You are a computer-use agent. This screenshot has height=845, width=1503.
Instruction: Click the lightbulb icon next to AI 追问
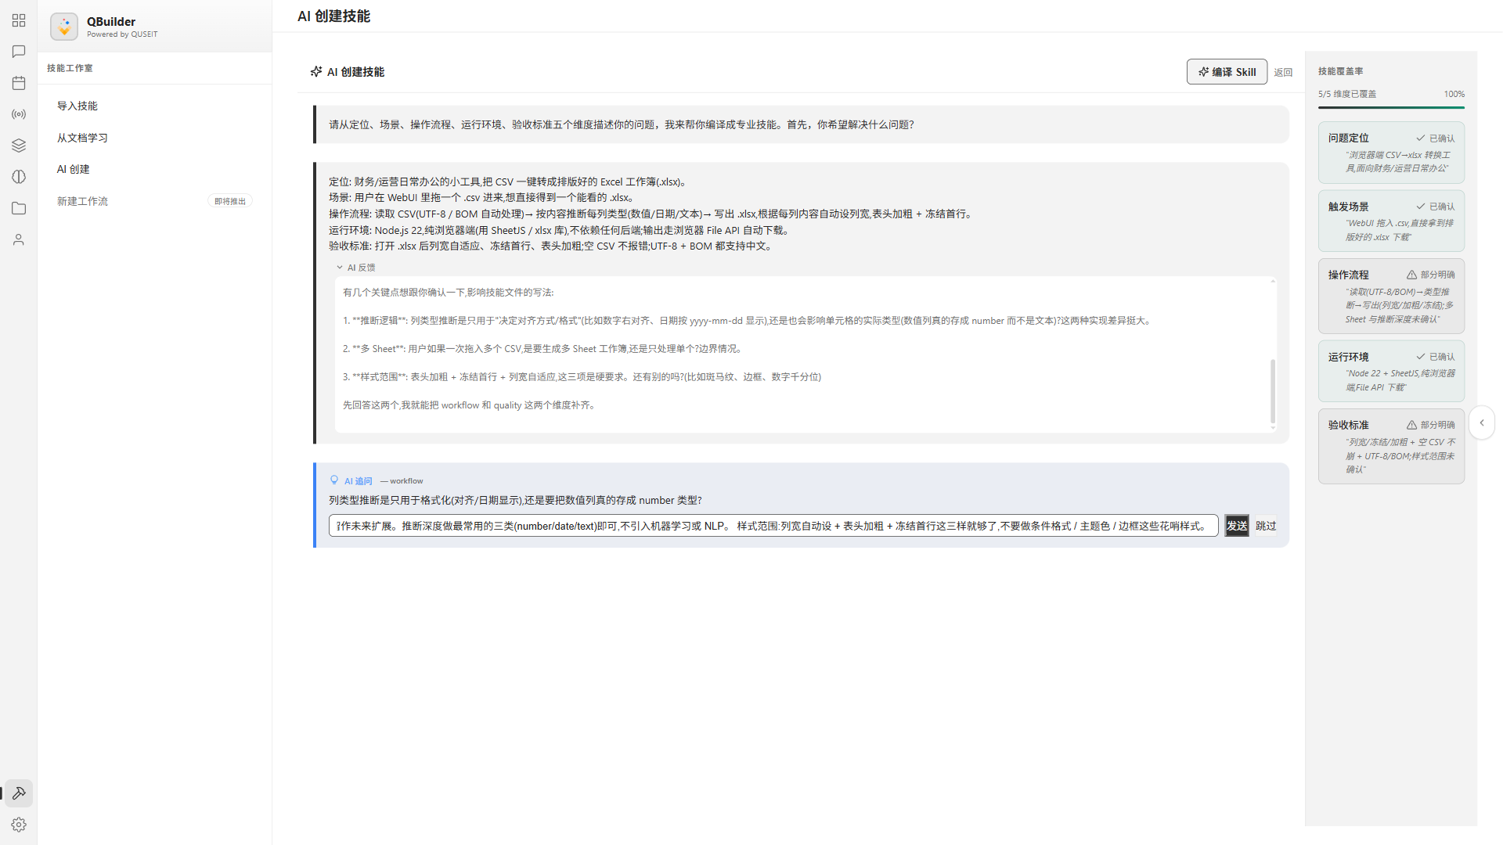(x=334, y=480)
